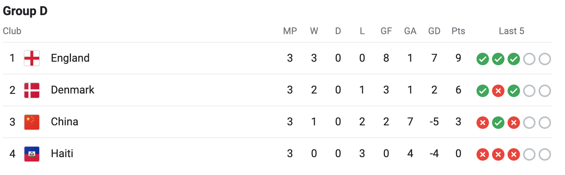The image size is (565, 175).
Task: Click the Pts column header
Action: click(458, 31)
